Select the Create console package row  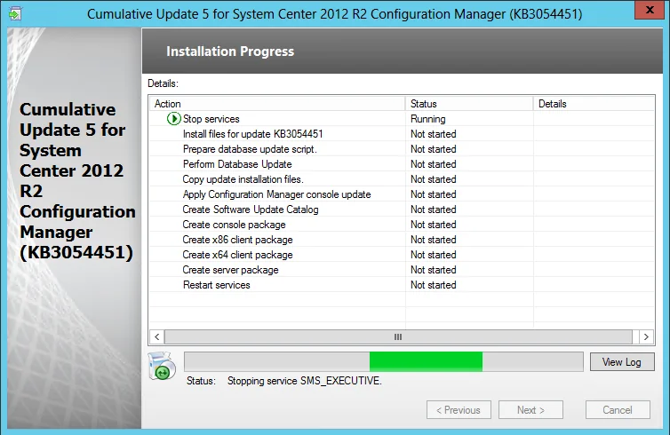pos(402,225)
